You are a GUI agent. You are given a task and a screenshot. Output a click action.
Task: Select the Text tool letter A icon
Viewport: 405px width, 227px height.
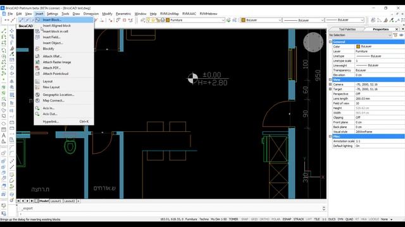coord(4,136)
